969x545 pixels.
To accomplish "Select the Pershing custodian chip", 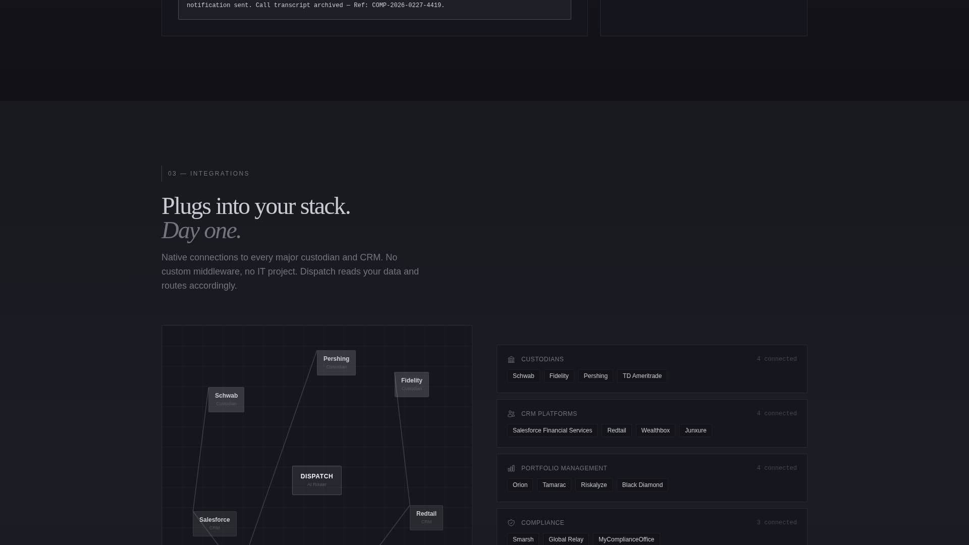I will click(596, 376).
